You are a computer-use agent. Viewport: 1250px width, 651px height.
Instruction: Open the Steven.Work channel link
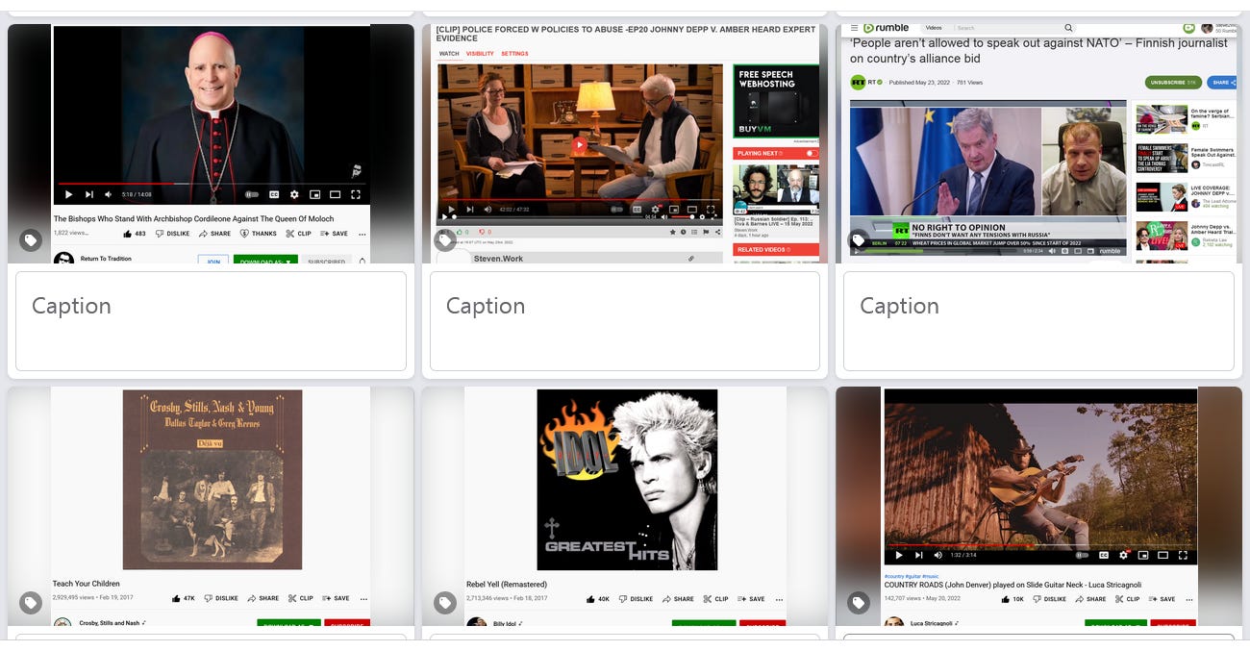(x=498, y=259)
